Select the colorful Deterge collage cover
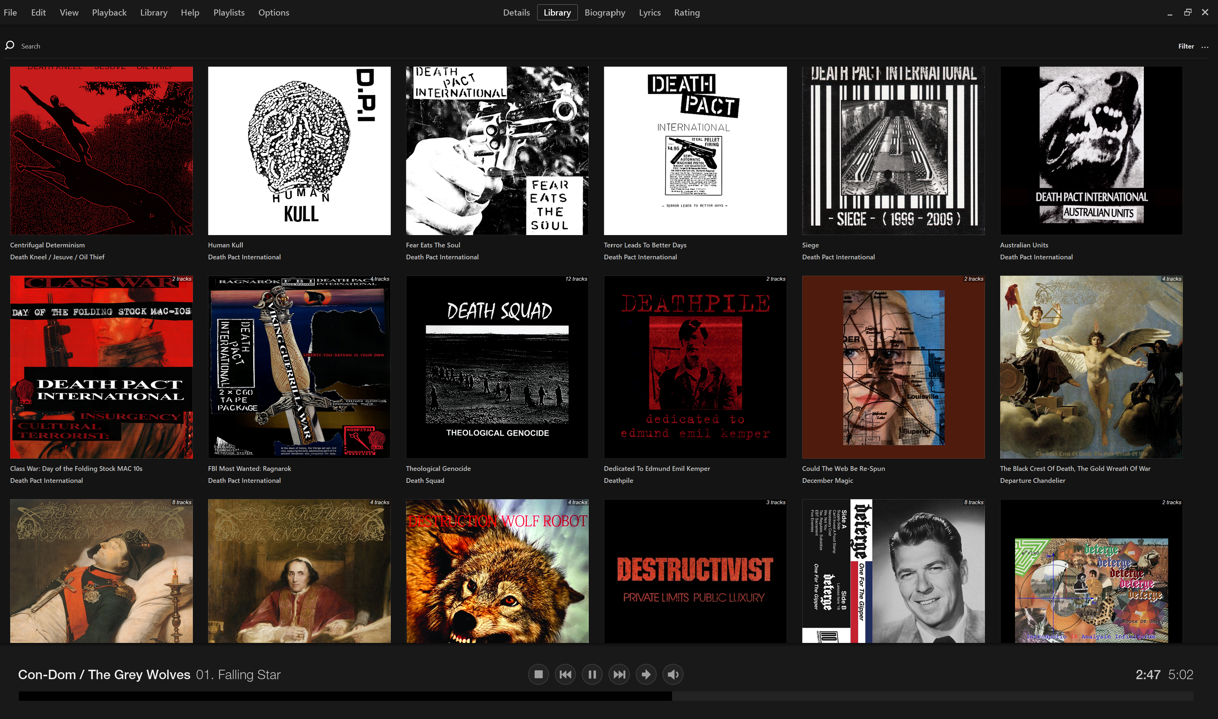1218x719 pixels. [x=1091, y=571]
